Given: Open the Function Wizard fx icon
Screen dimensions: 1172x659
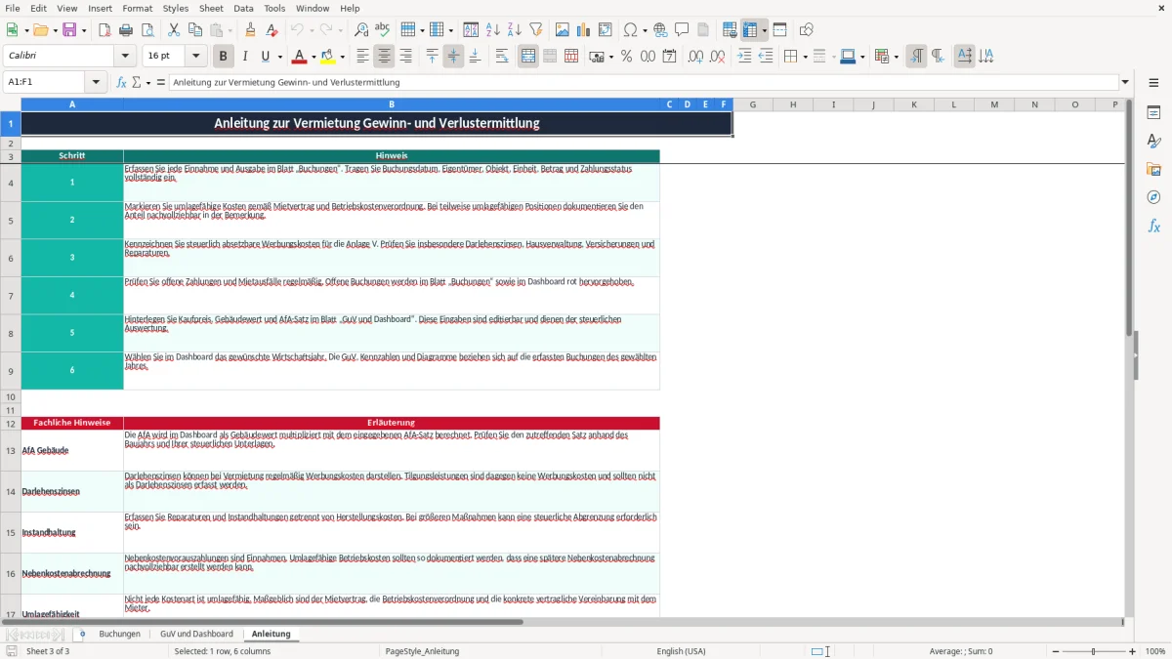Looking at the screenshot, I should pos(122,82).
